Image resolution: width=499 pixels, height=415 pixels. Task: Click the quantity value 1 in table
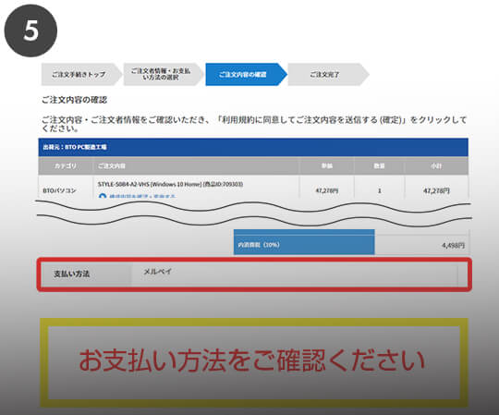click(x=379, y=190)
